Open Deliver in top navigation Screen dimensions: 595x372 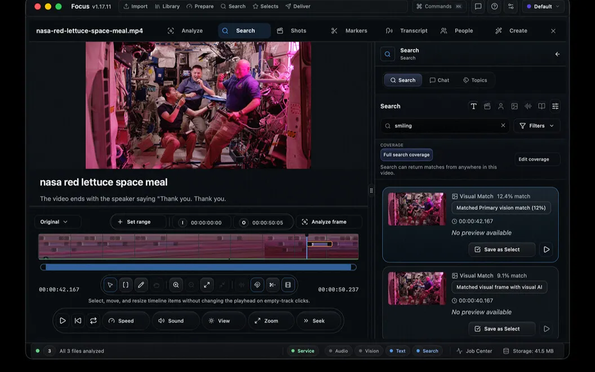tap(298, 6)
